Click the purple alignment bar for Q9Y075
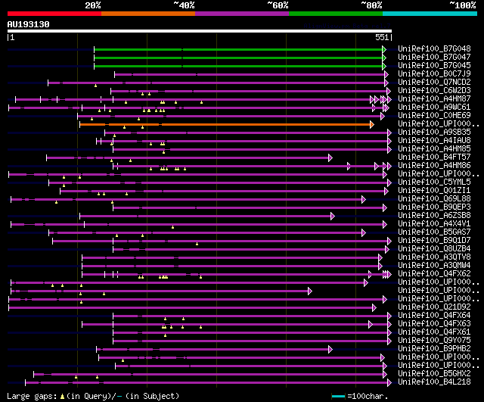The image size is (484, 402). coord(252,341)
